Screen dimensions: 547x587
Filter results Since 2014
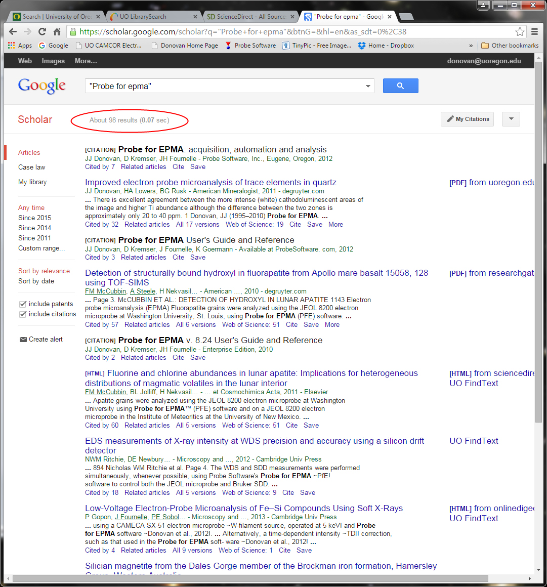pos(34,228)
